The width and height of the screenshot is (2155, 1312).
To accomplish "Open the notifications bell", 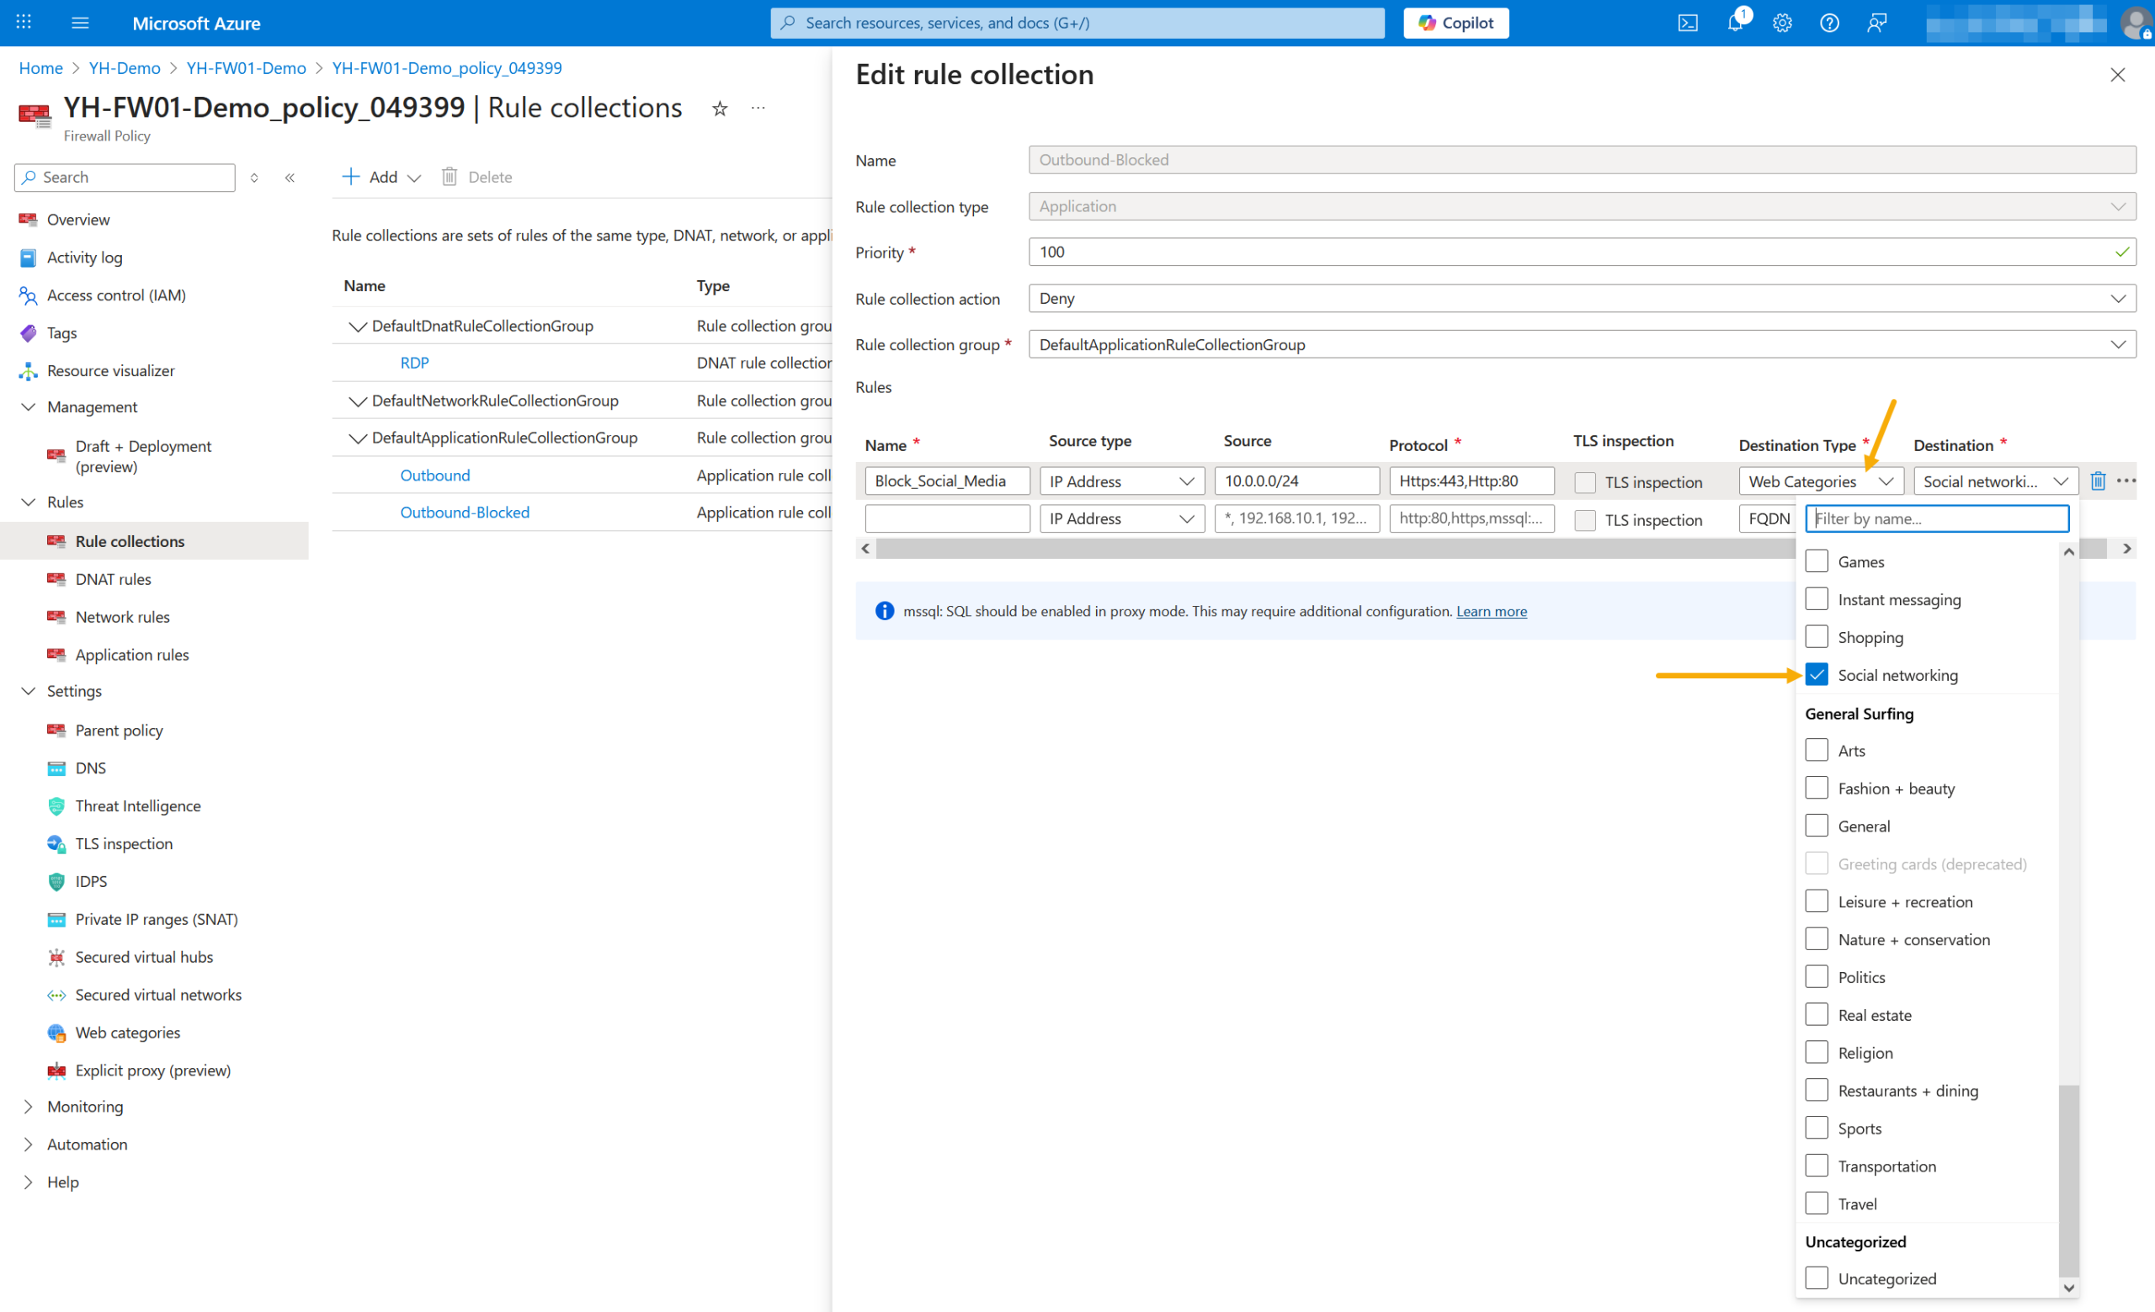I will click(1735, 23).
